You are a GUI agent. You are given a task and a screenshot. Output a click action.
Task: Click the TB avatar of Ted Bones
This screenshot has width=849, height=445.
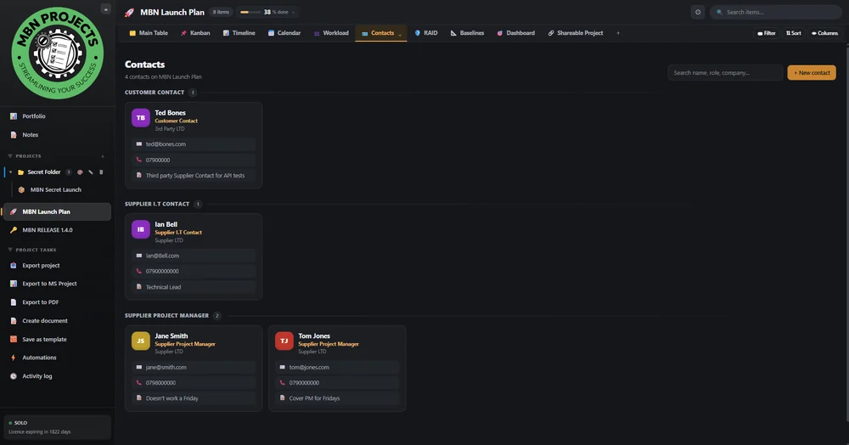point(141,117)
